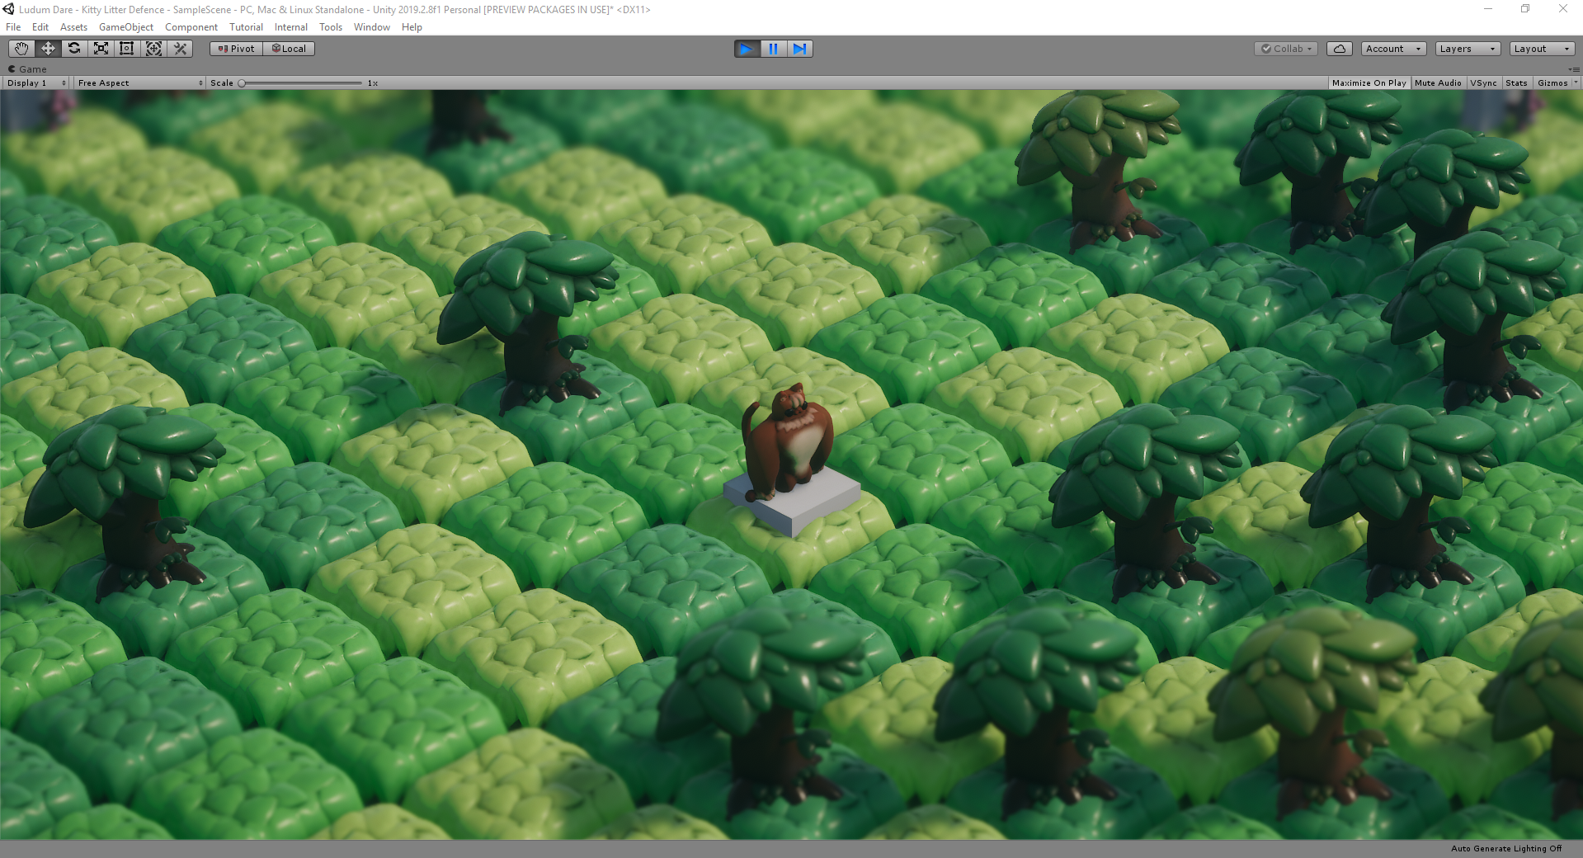Select the Rect transform tool
Screen dimensions: 1583x858
pyautogui.click(x=127, y=49)
